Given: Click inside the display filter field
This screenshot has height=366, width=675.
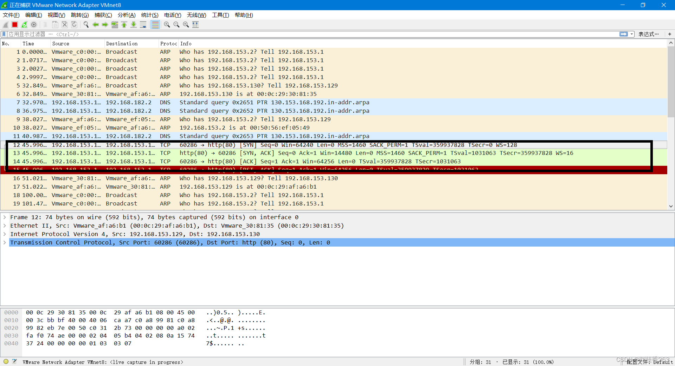Looking at the screenshot, I should click(313, 34).
